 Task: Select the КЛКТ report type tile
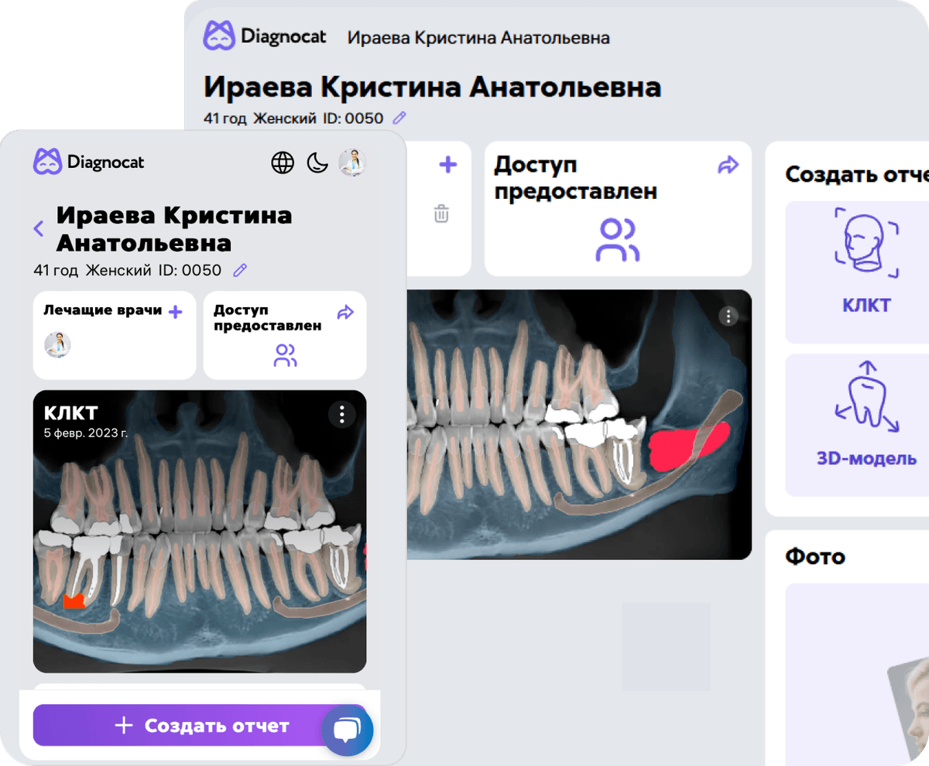coord(866,272)
